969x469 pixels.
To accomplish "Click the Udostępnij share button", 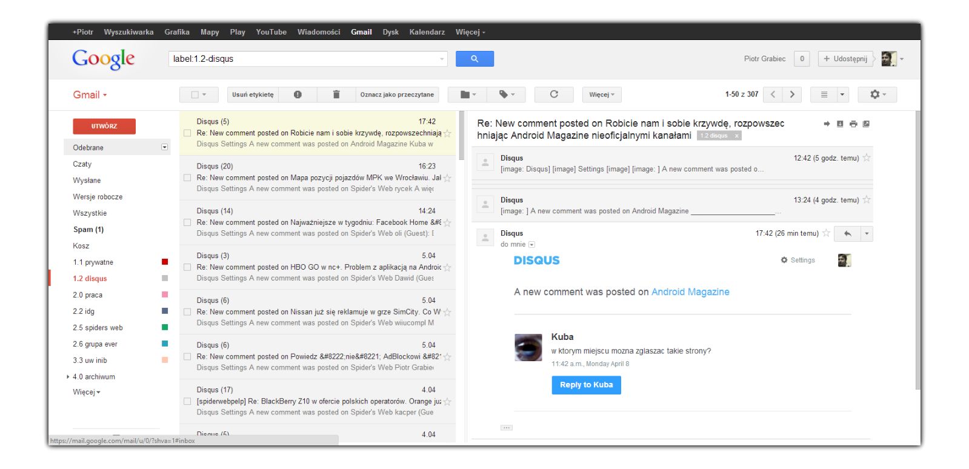I will pyautogui.click(x=845, y=59).
